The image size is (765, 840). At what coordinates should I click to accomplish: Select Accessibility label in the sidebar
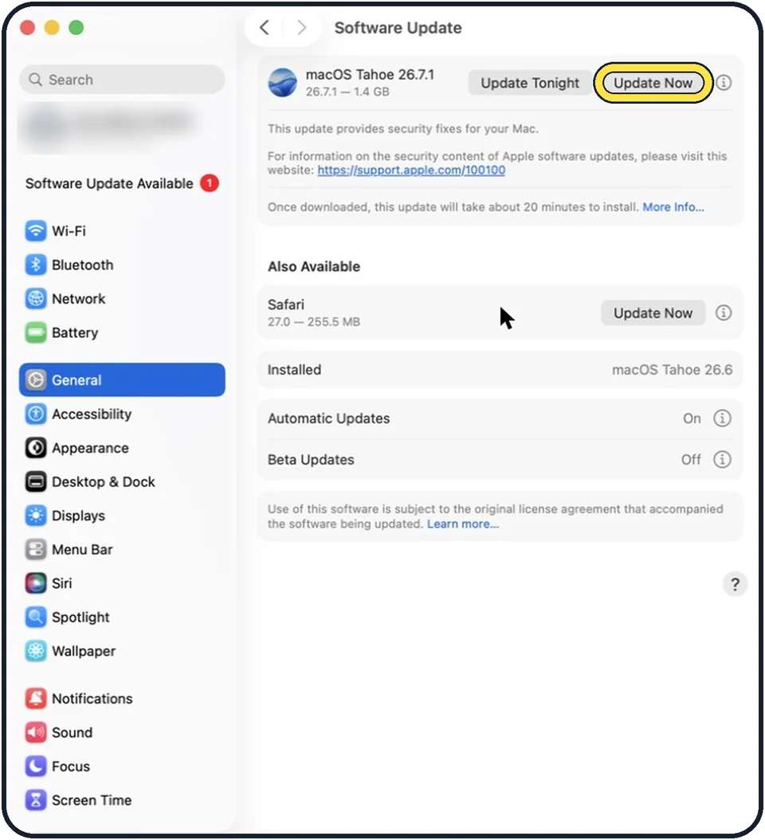(x=92, y=414)
